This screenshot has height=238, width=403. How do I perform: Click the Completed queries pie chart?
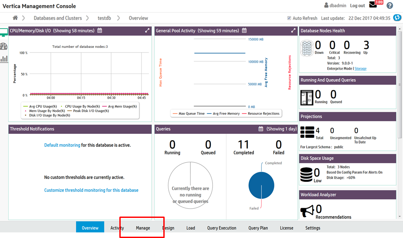point(261,185)
